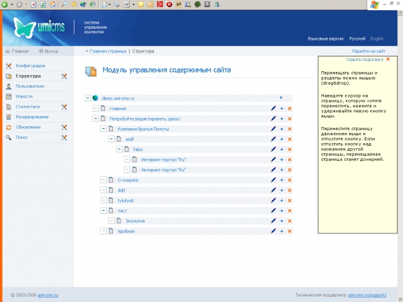Click the Выход logout link
The width and height of the screenshot is (403, 302).
coord(51,50)
